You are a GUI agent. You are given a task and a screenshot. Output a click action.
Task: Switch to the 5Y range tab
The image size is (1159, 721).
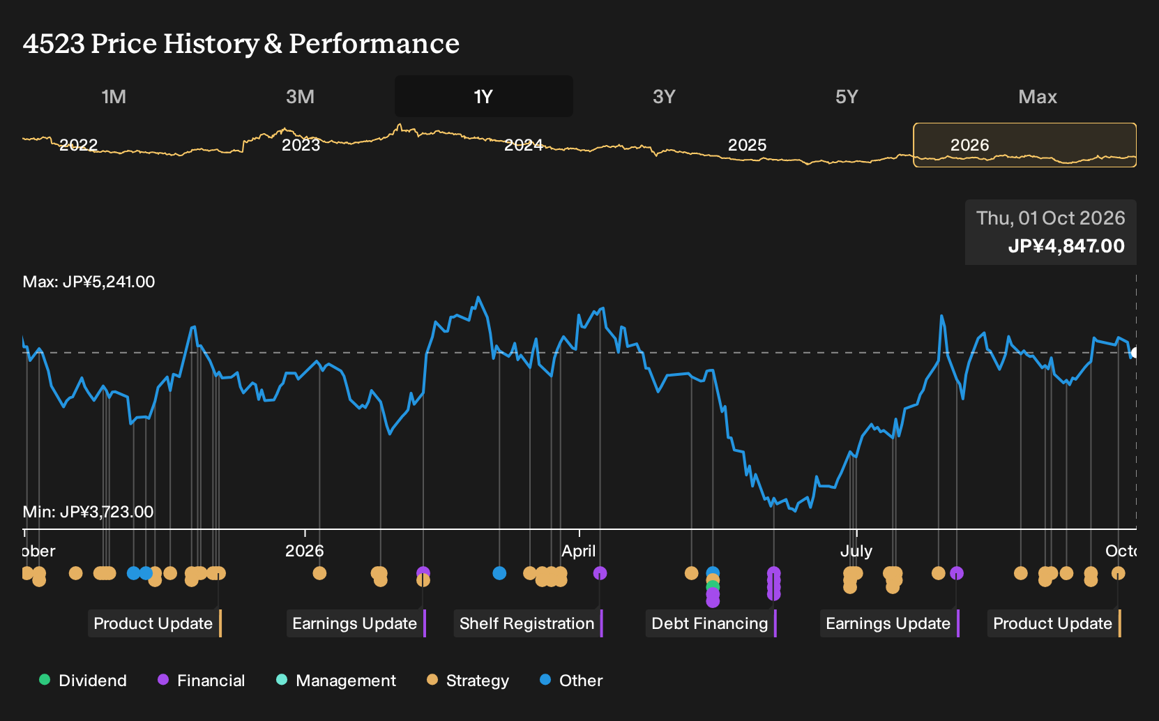click(847, 96)
